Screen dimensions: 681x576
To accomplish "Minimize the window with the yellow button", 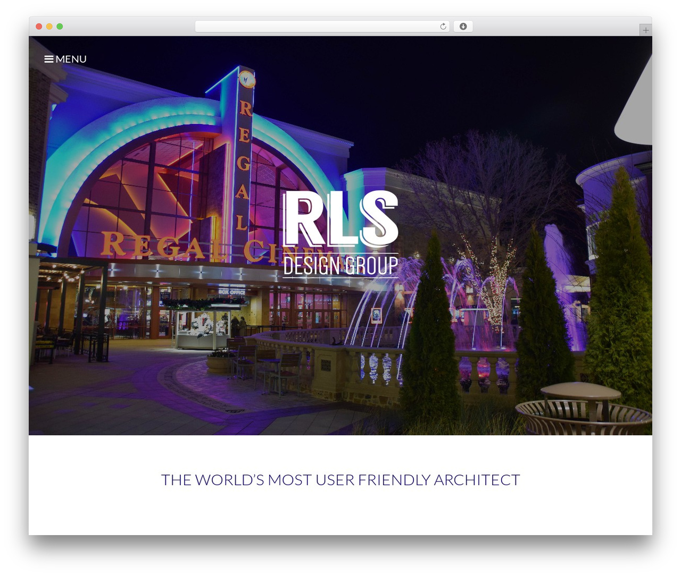I will pos(49,27).
